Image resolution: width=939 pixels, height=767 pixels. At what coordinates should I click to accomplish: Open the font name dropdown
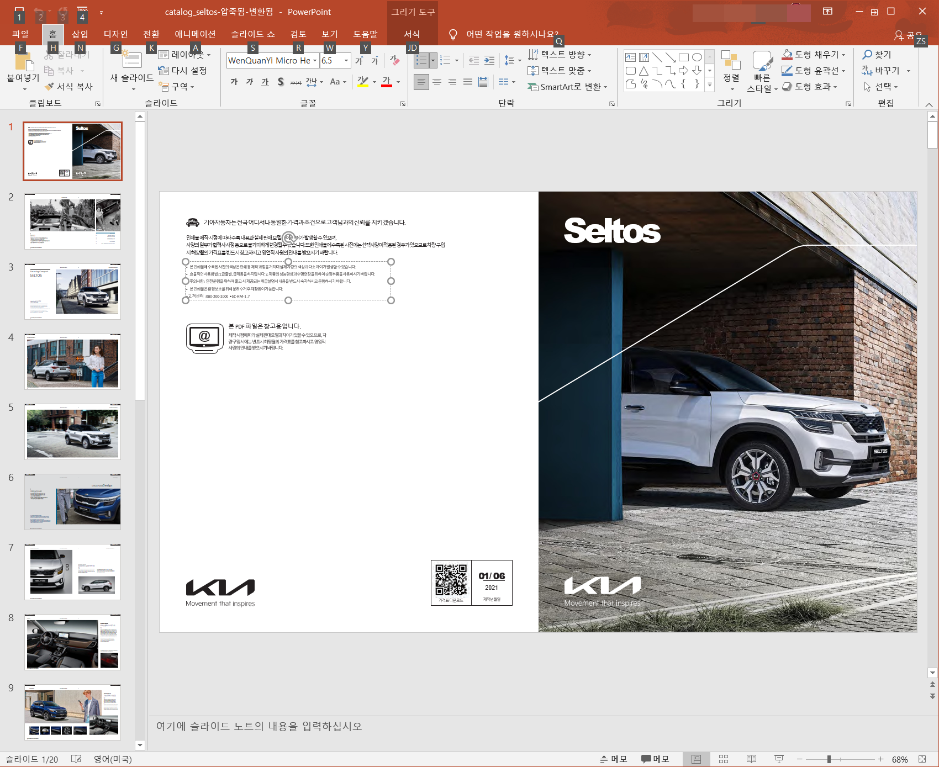(x=315, y=61)
